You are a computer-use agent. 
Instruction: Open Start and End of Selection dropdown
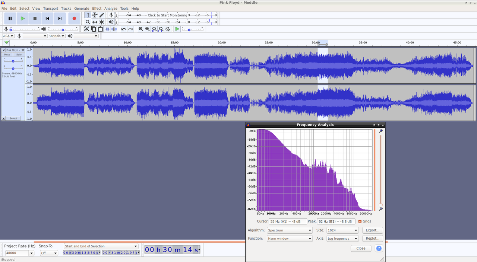coord(101,246)
